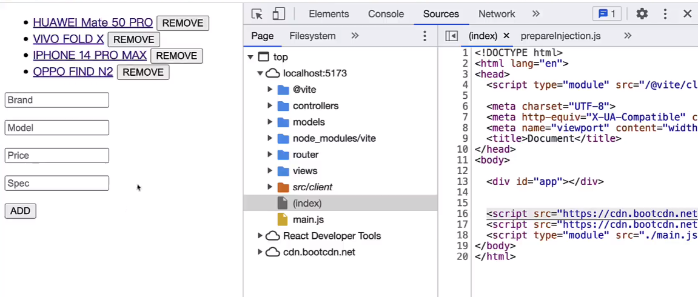The image size is (698, 297).
Task: Collapse the localhost:5173 tree node
Action: [x=260, y=73]
